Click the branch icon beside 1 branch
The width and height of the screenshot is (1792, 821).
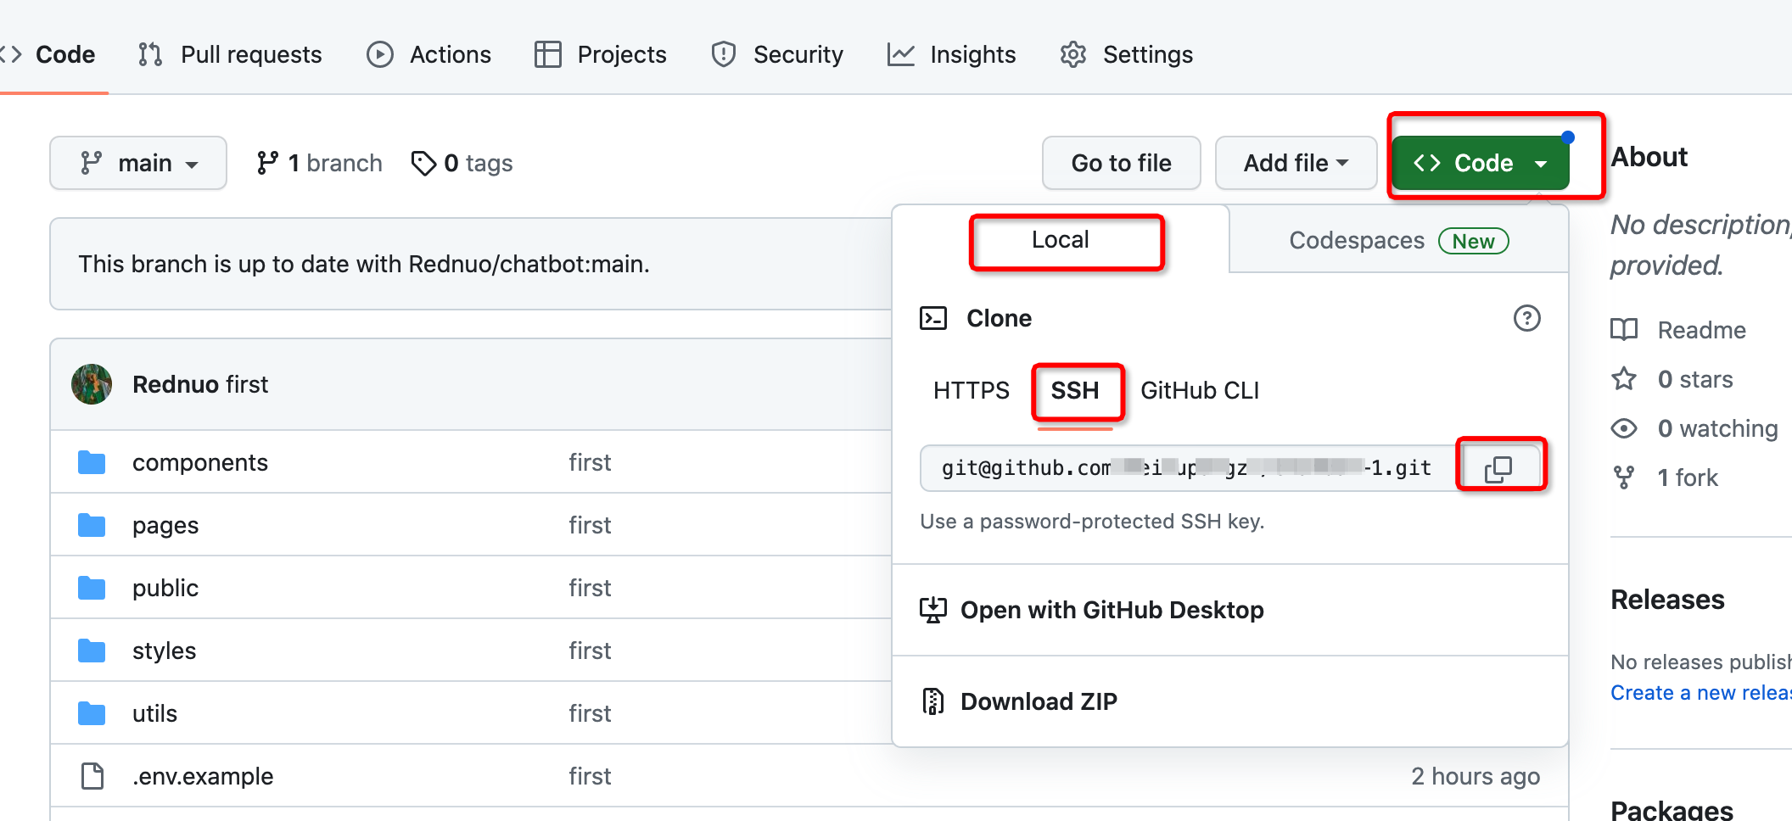point(268,163)
